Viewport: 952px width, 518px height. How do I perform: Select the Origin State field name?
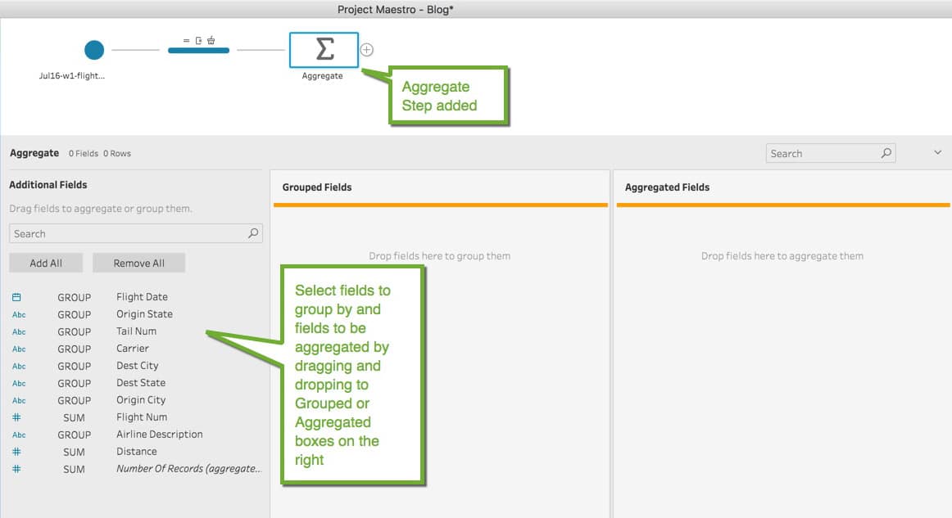[144, 313]
